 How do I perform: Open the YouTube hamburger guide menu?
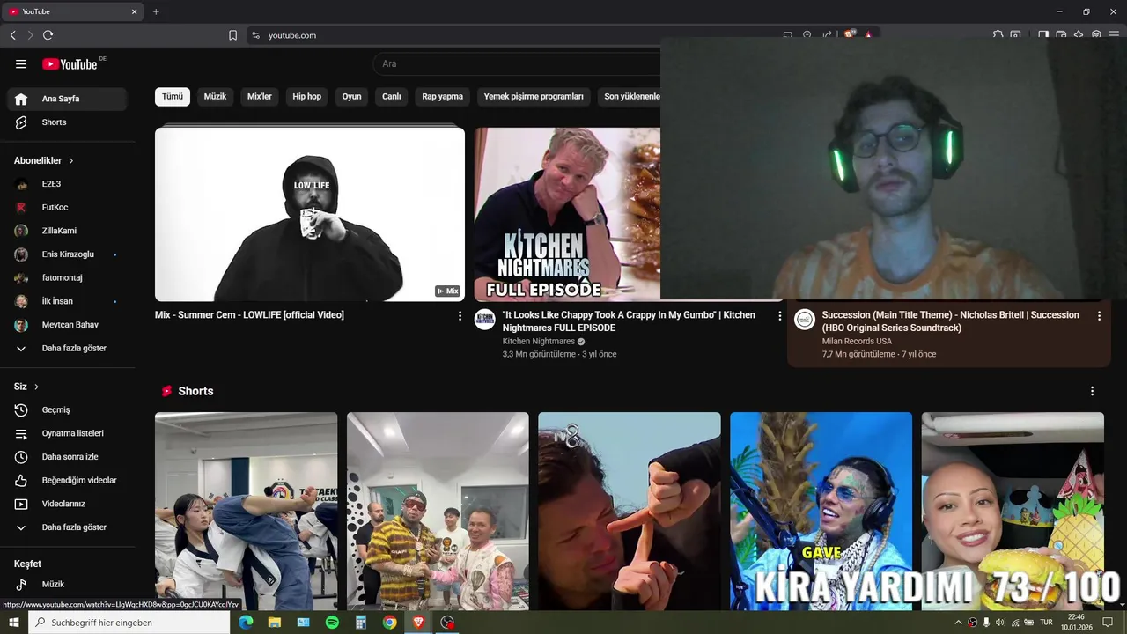21,63
